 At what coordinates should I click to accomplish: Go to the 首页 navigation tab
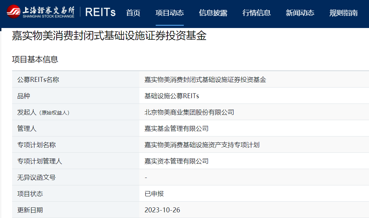[133, 13]
